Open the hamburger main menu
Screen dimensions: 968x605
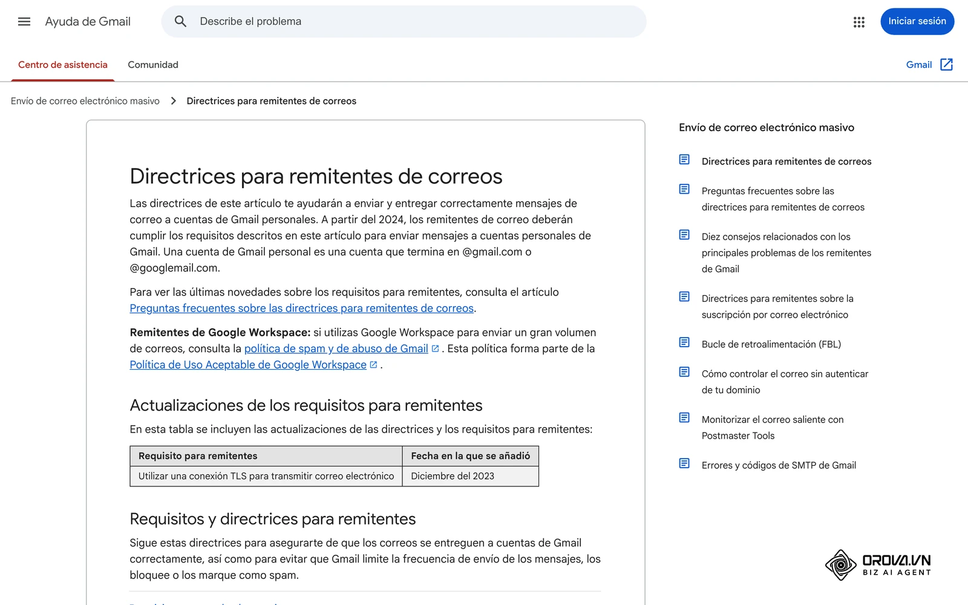[x=24, y=22]
